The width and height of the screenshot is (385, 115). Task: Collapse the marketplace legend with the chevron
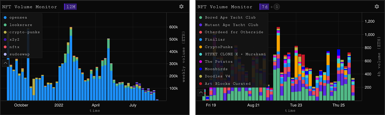(5, 63)
